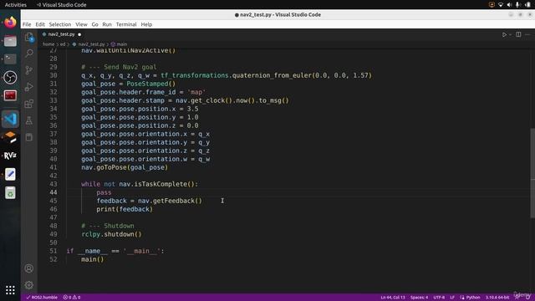This screenshot has height=301, width=535.
Task: Open the Run and Debug view
Action: [x=29, y=87]
